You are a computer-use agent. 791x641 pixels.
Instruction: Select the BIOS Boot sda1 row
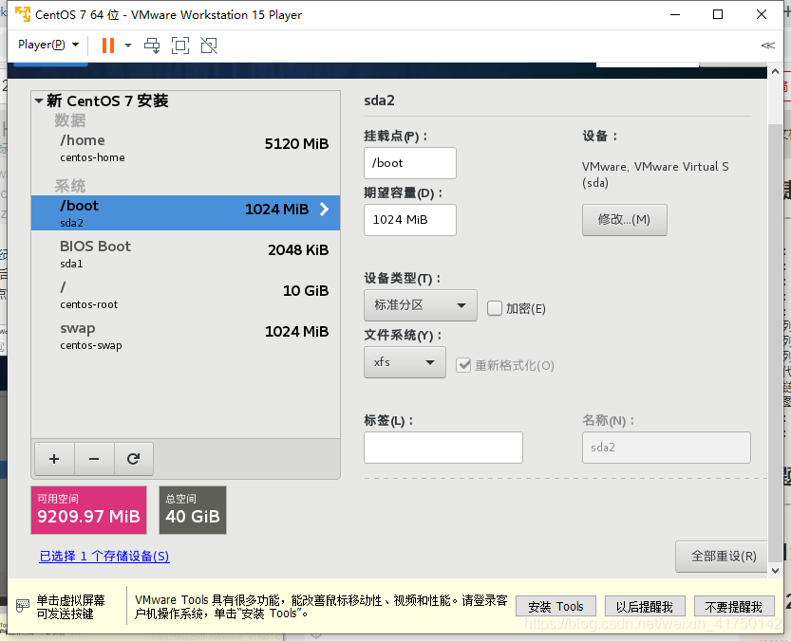(186, 254)
